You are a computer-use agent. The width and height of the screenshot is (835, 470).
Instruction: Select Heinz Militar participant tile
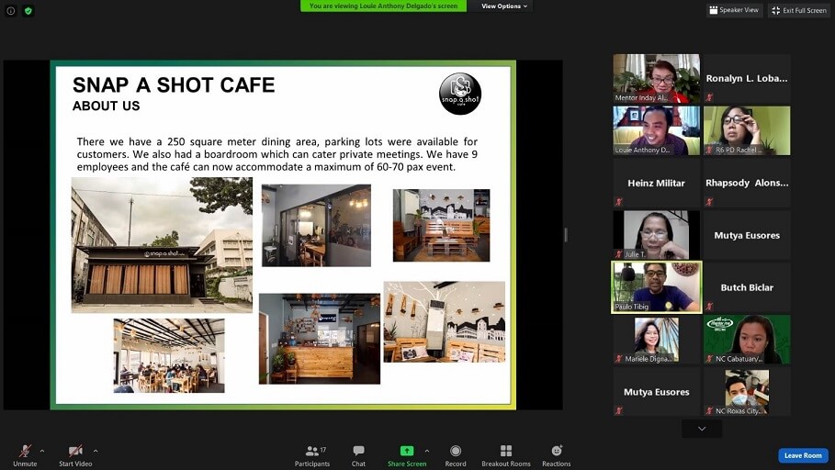point(656,183)
